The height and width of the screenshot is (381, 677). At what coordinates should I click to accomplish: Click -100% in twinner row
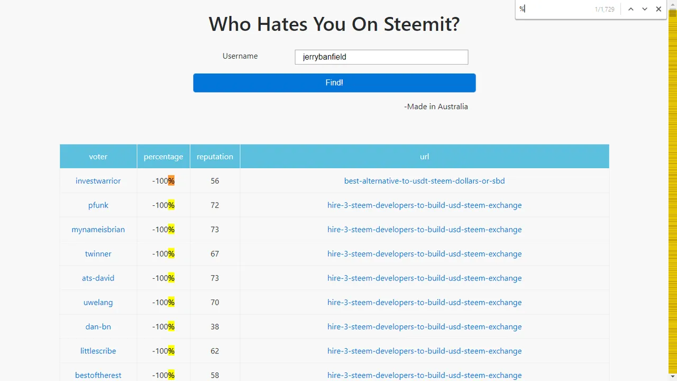pos(163,254)
